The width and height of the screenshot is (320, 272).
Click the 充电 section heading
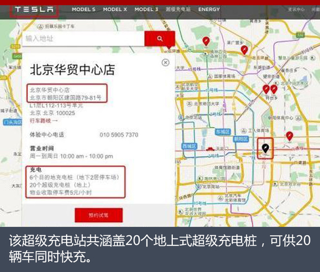tap(36, 169)
